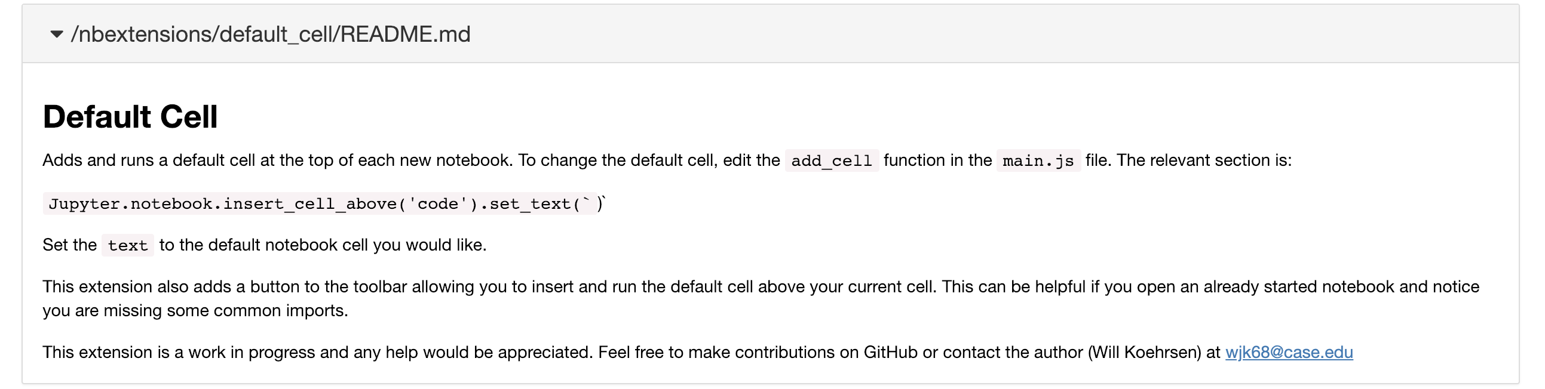The height and width of the screenshot is (389, 1545).
Task: Collapse the README.md panel disclosure triangle
Action: point(57,35)
